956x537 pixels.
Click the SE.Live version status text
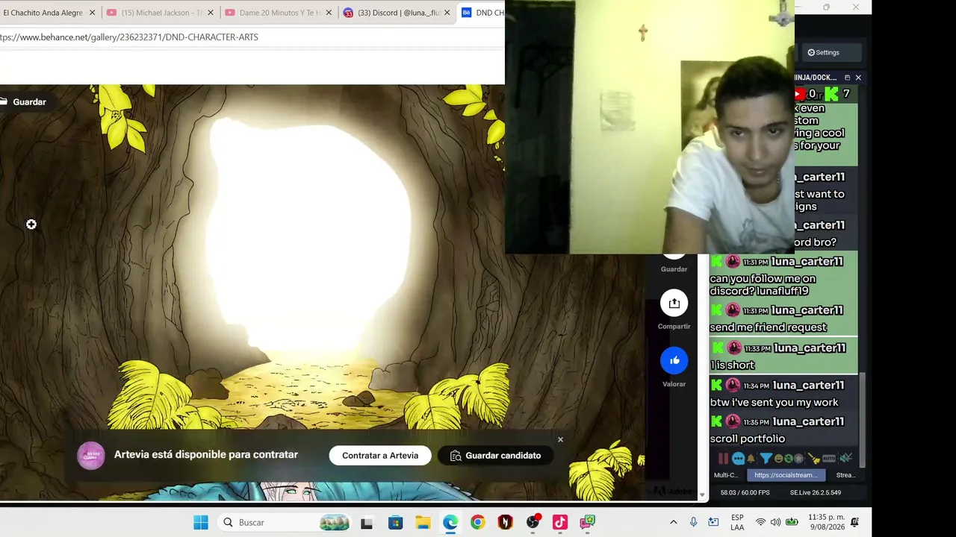(x=816, y=493)
